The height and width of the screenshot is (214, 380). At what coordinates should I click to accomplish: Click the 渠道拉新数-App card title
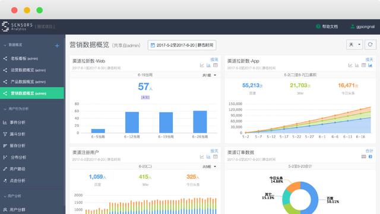pos(243,61)
